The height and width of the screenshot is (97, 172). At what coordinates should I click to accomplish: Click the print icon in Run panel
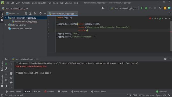tap(11, 83)
